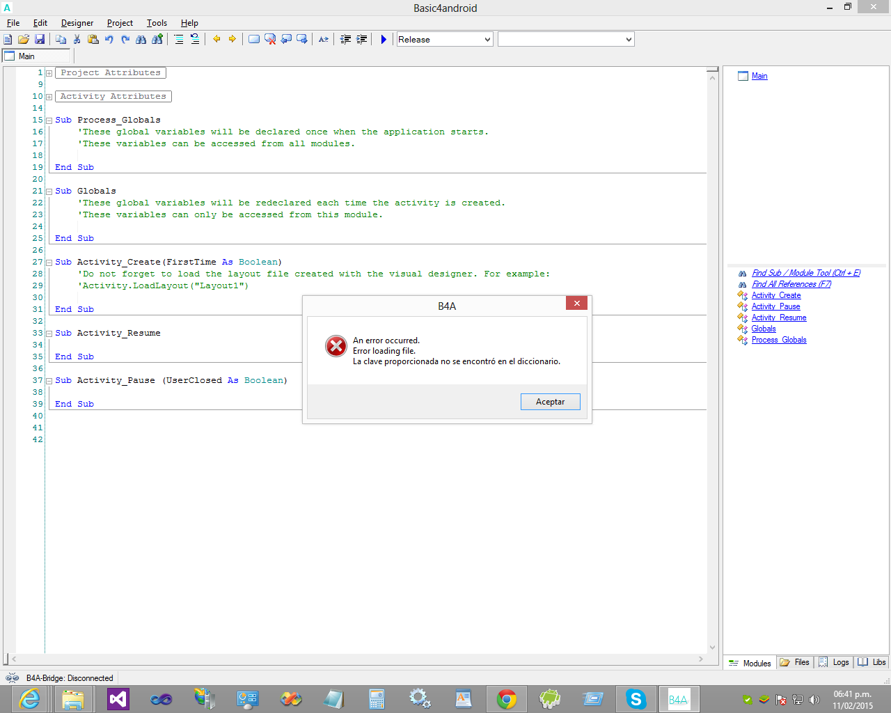
Task: Click the Redo arrow icon
Action: pos(125,40)
